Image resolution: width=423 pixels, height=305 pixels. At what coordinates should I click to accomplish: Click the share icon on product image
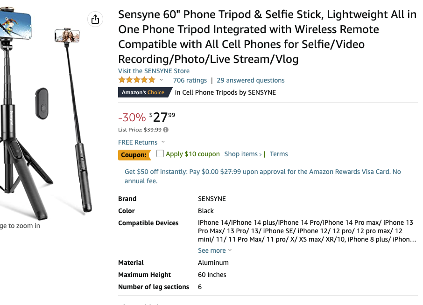point(95,20)
